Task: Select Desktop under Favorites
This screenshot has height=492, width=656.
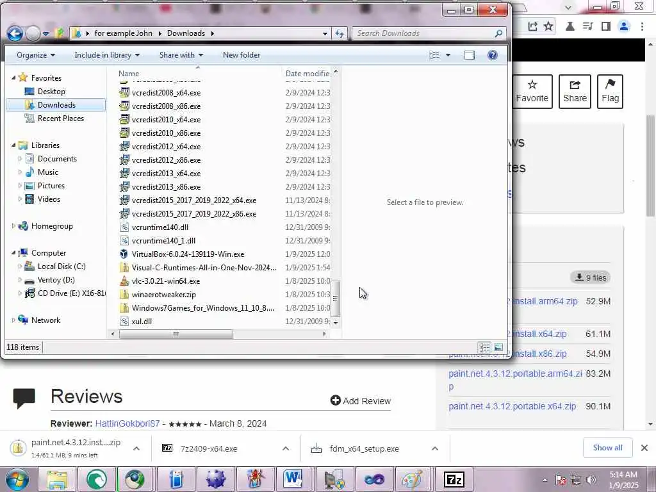Action: click(x=51, y=92)
